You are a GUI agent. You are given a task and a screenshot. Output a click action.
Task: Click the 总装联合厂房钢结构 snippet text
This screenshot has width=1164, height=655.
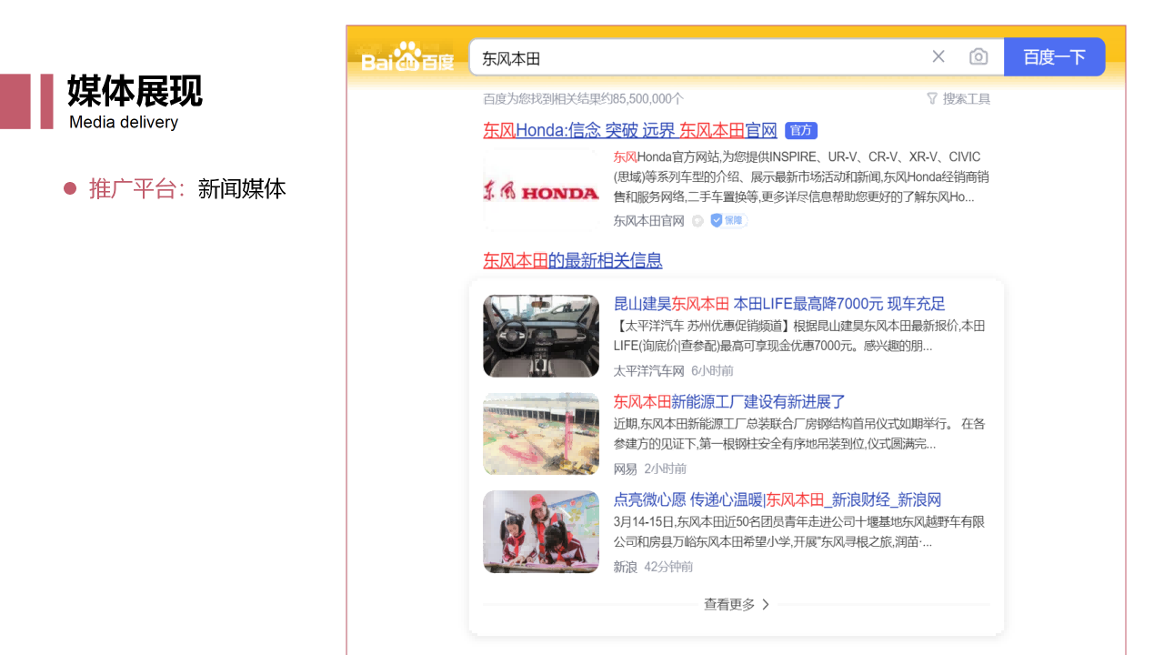(x=799, y=434)
